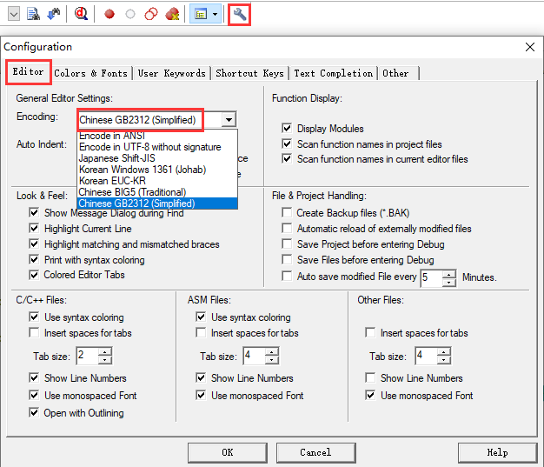This screenshot has width=544, height=467.
Task: Increase C/C++ tab size with up arrow
Action: [x=105, y=351]
